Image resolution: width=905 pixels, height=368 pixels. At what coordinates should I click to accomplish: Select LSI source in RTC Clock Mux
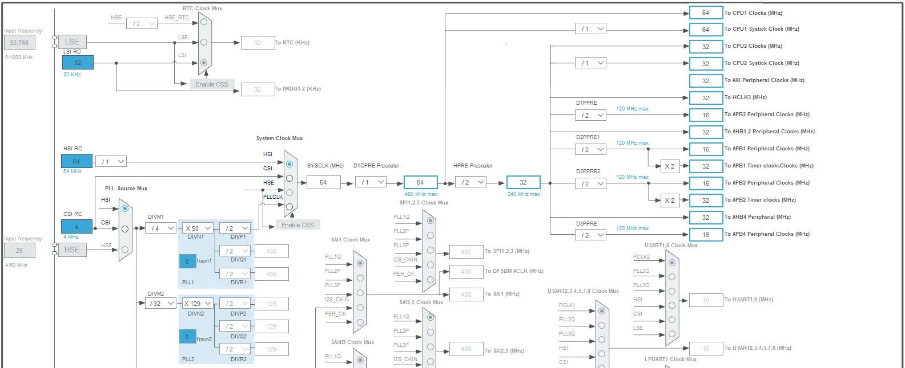(x=204, y=63)
